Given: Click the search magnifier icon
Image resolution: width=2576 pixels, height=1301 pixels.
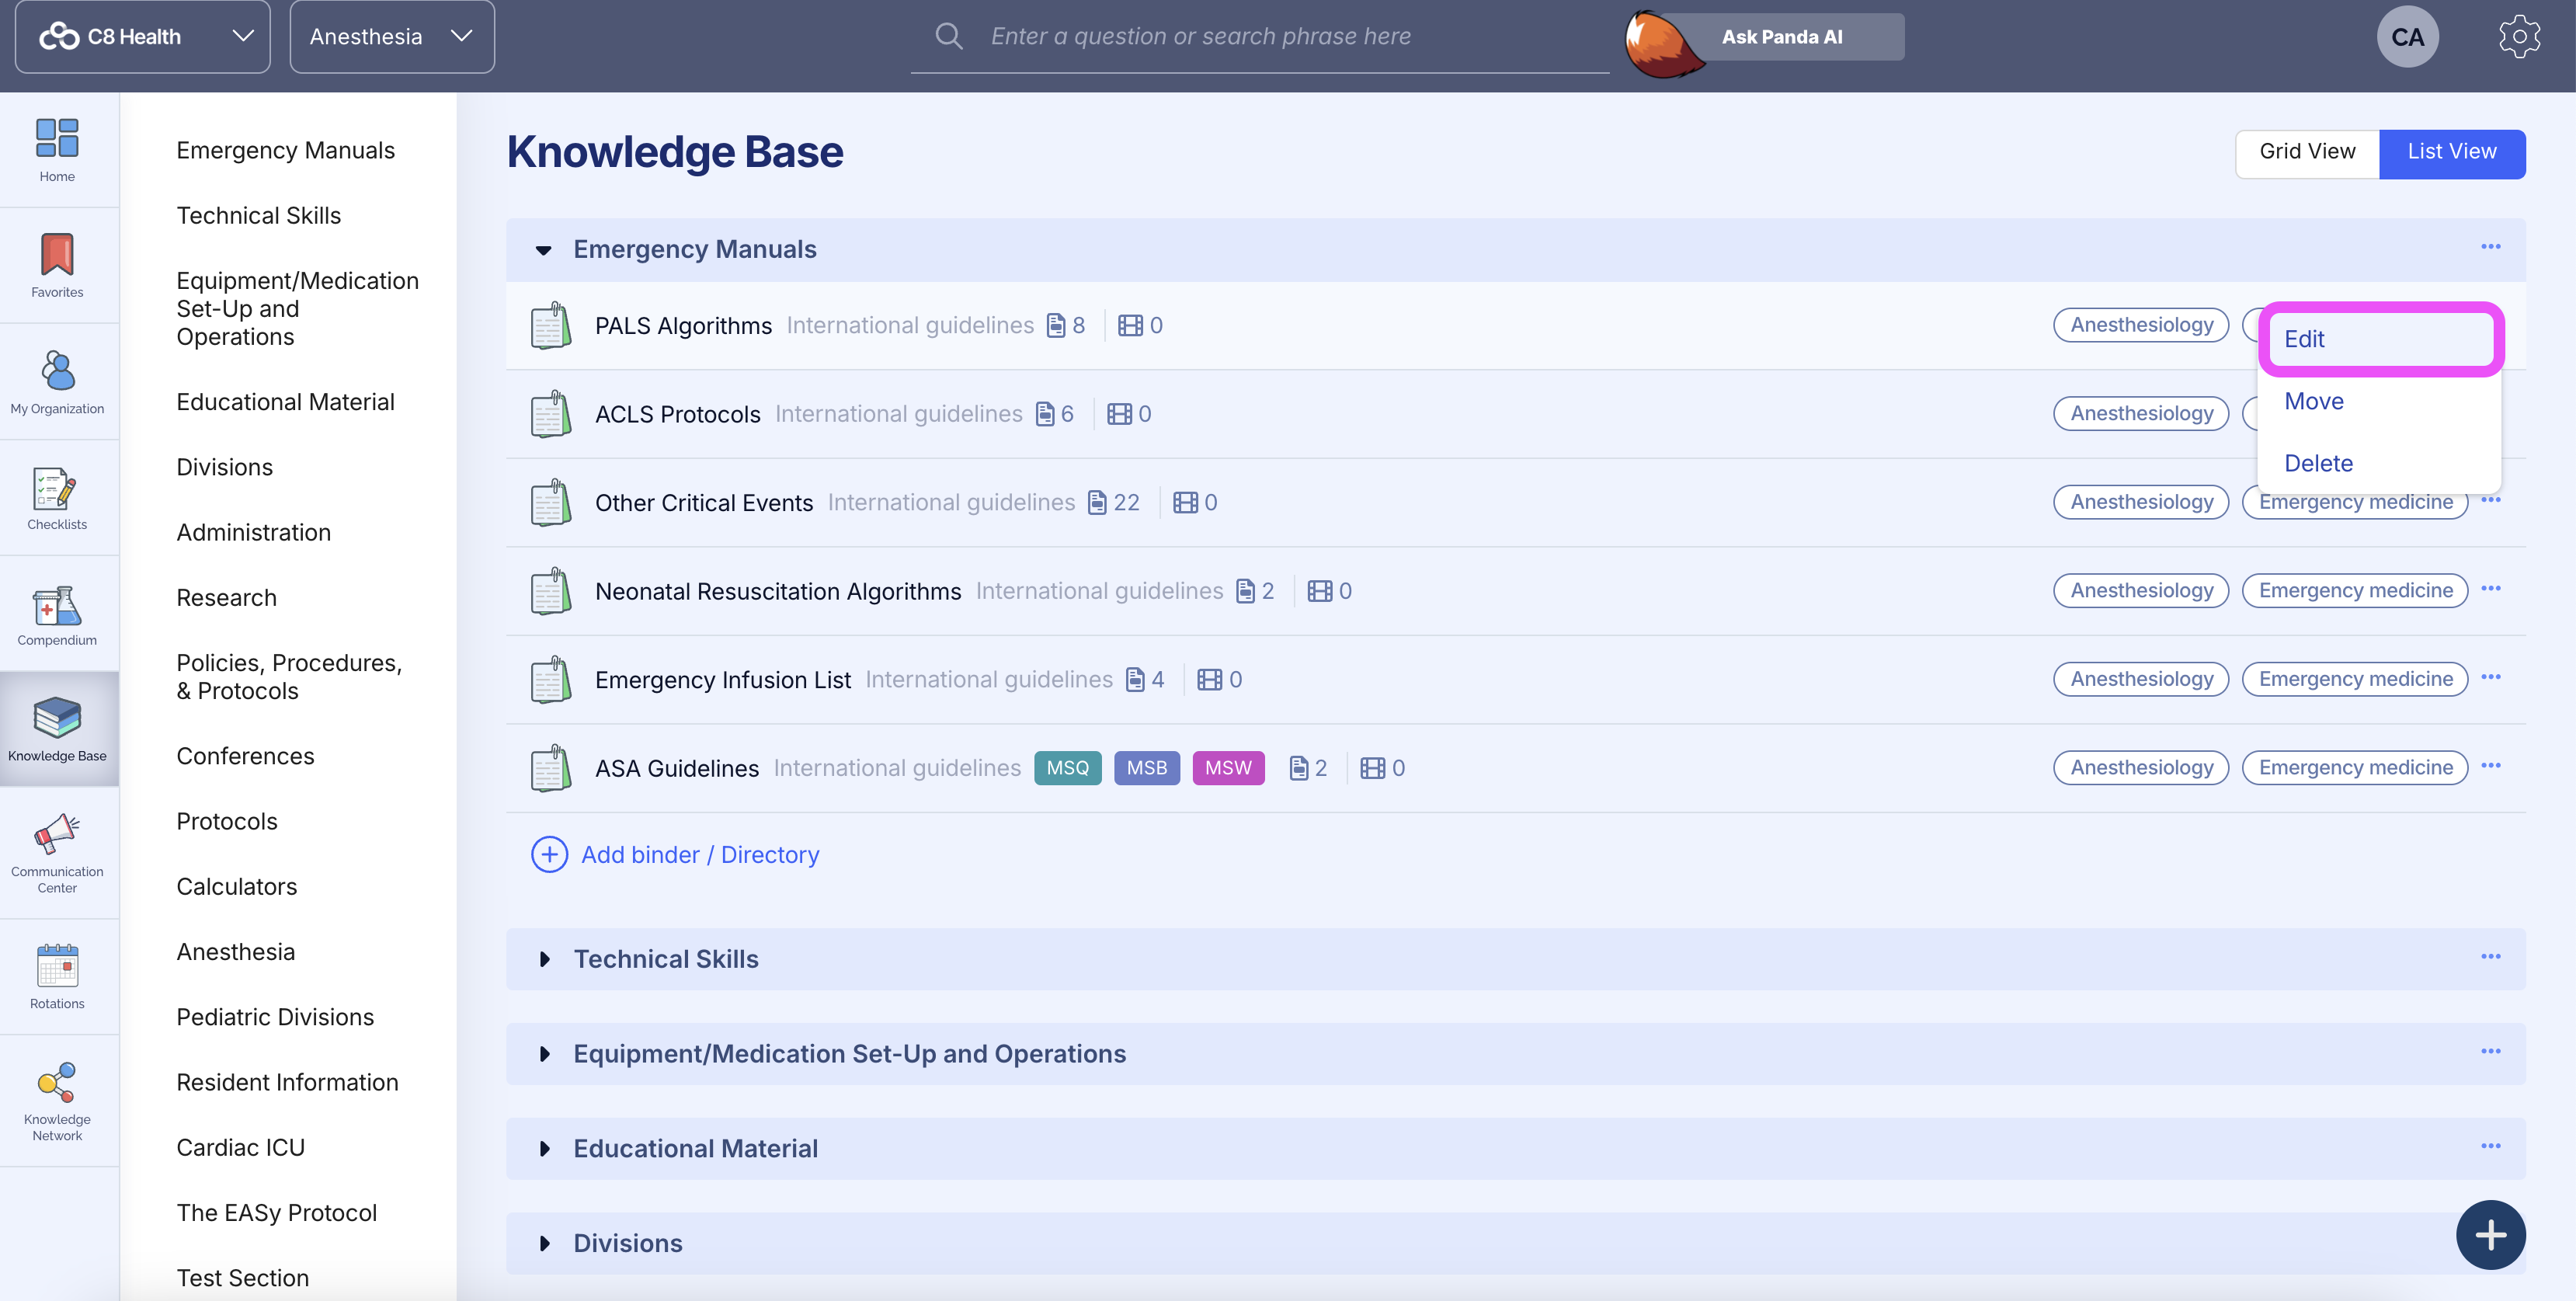Looking at the screenshot, I should point(948,37).
